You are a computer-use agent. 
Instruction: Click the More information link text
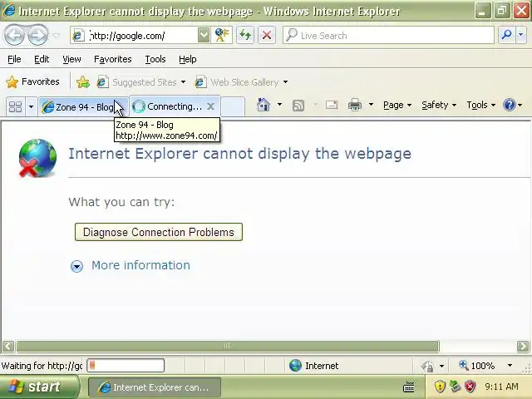click(x=140, y=265)
